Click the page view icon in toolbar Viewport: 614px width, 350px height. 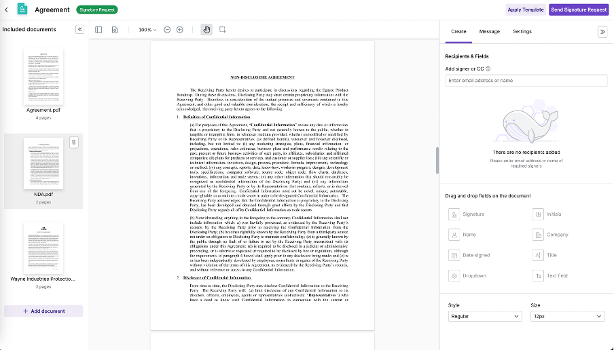point(115,30)
